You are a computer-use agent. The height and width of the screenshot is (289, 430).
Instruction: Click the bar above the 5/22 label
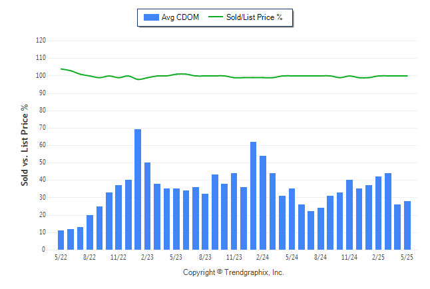click(61, 240)
